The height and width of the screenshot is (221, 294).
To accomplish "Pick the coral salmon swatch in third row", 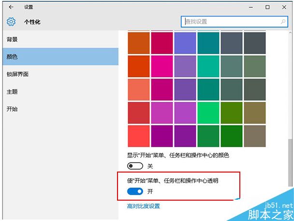I will (139, 90).
